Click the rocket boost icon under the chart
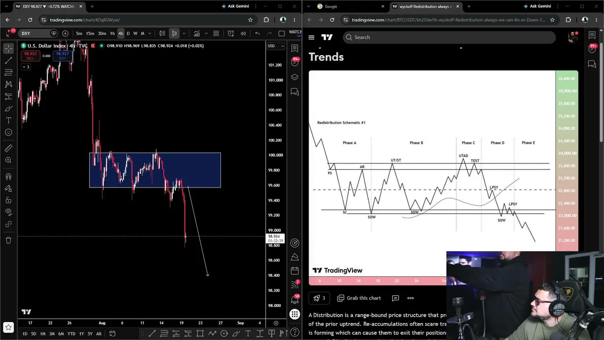Screen dimensions: 604x340 [x=319, y=298]
